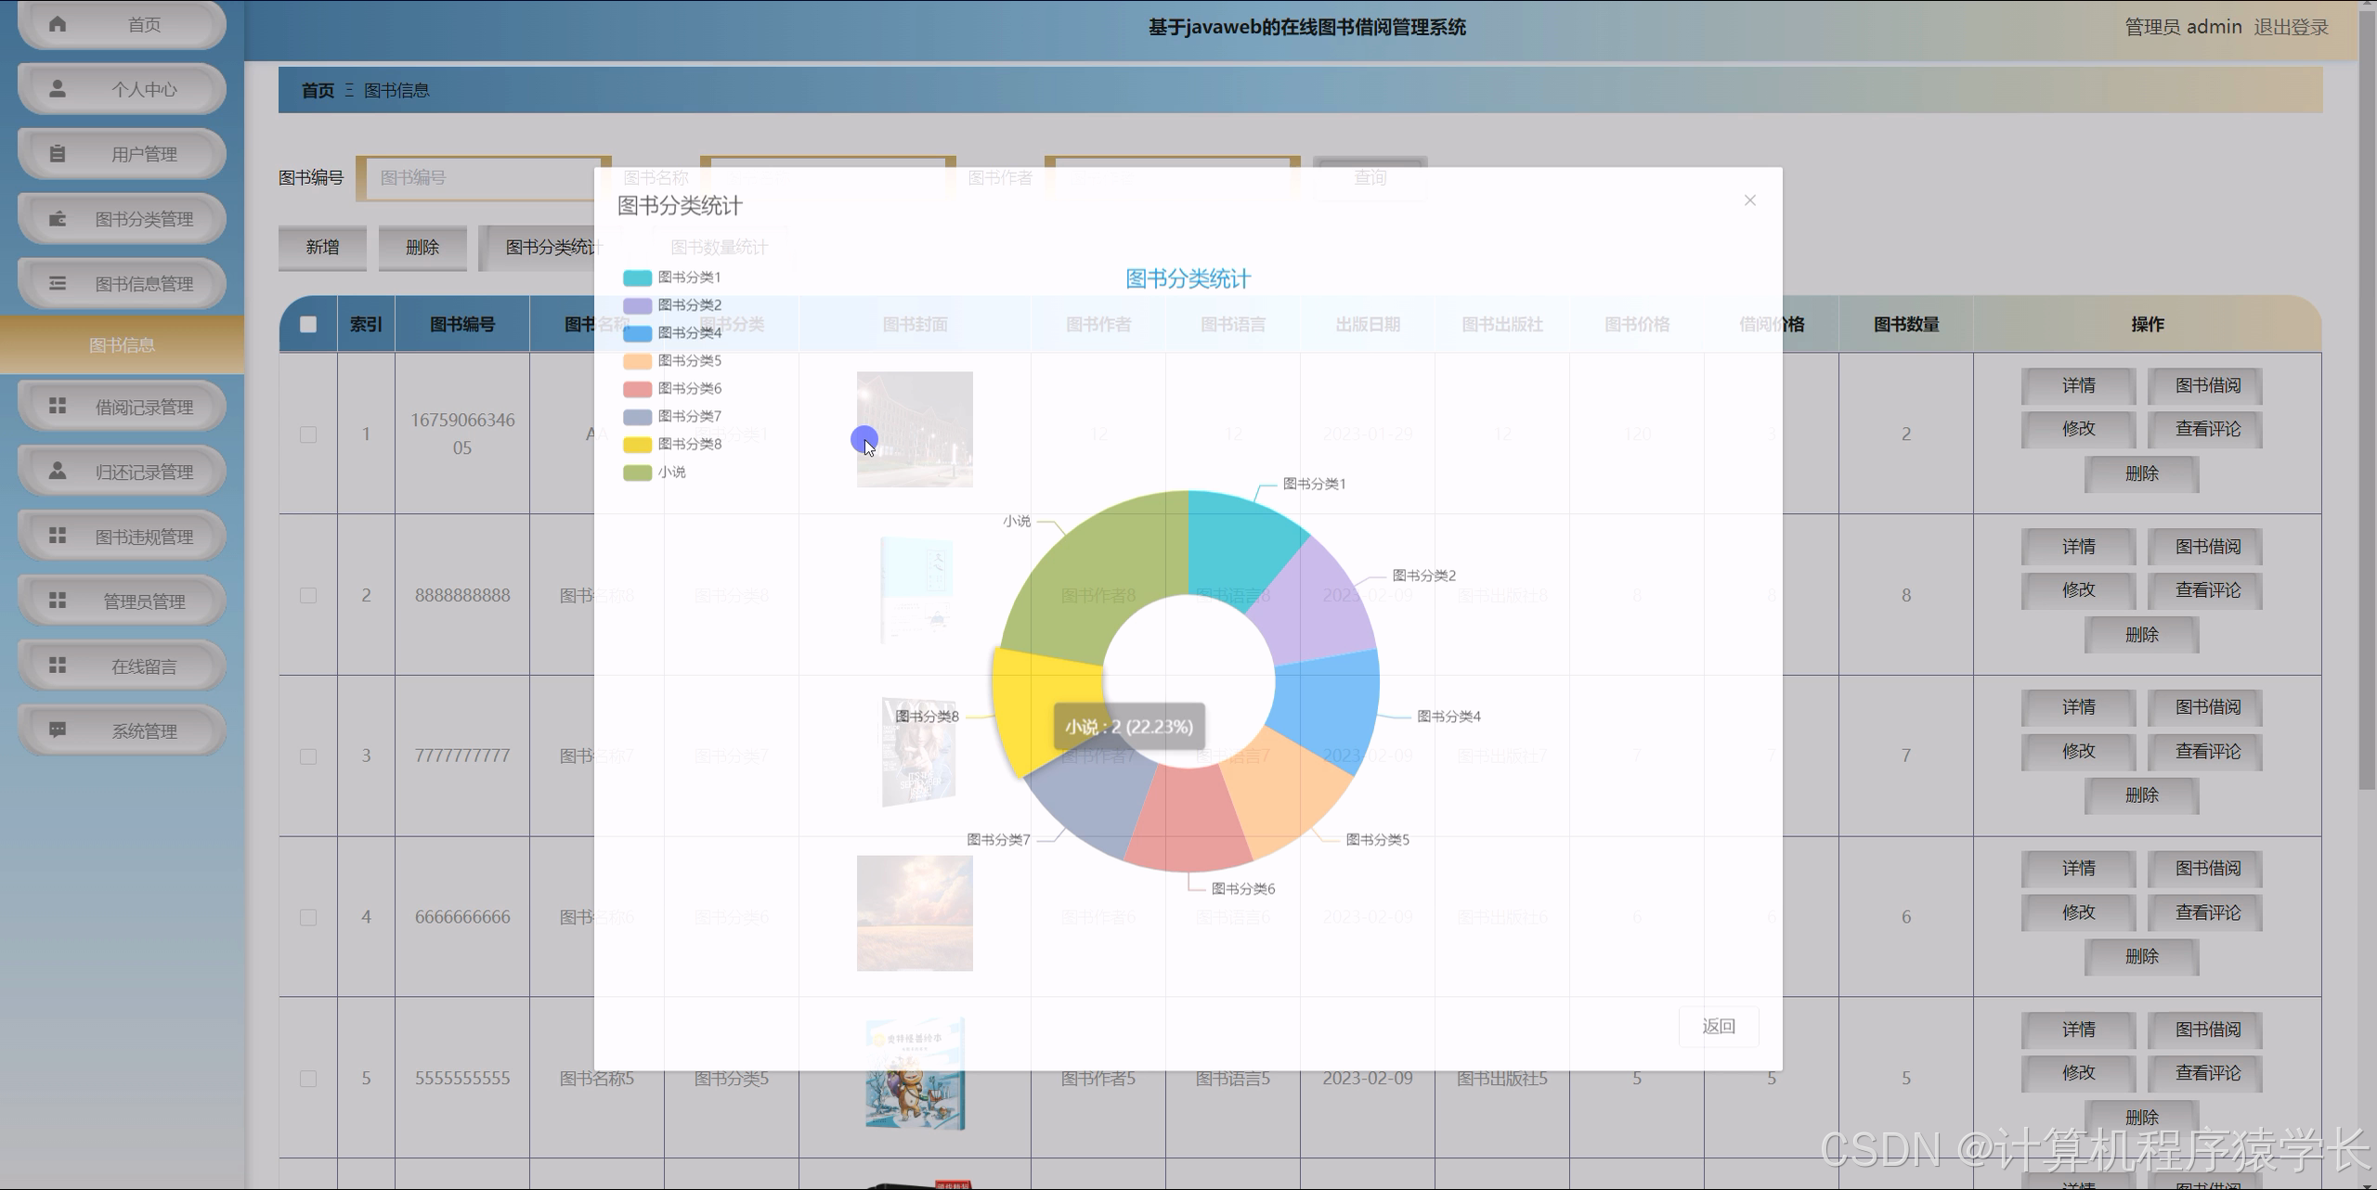Check the select-all checkbox in table header
The image size is (2377, 1190).
click(308, 324)
